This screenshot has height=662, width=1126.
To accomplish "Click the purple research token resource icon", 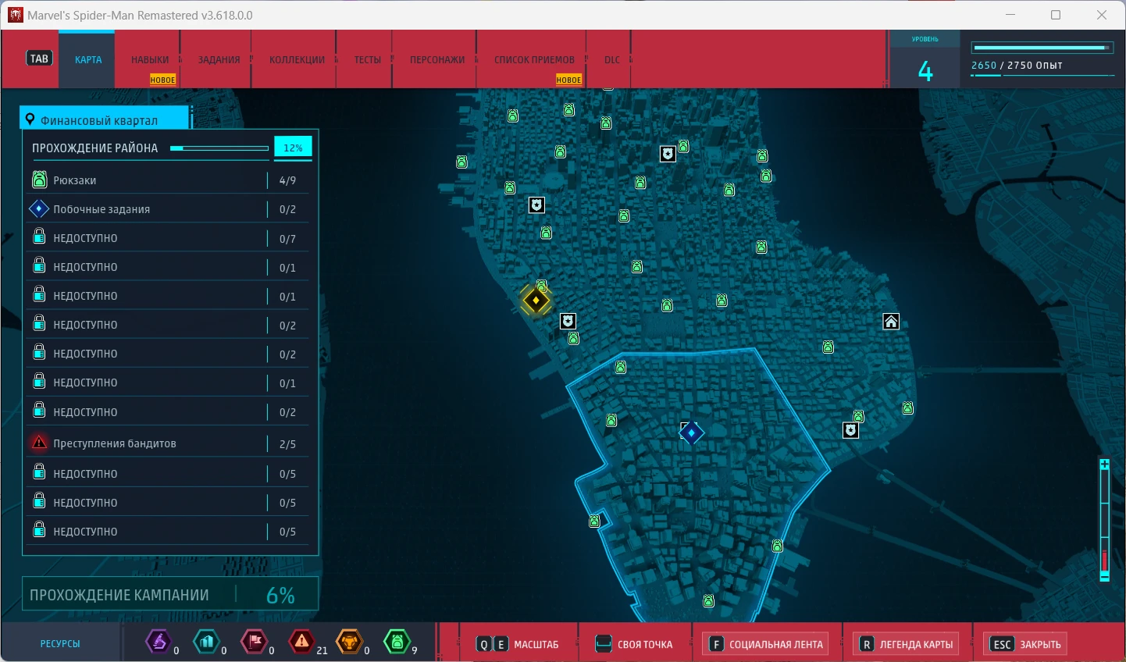I will coord(159,642).
